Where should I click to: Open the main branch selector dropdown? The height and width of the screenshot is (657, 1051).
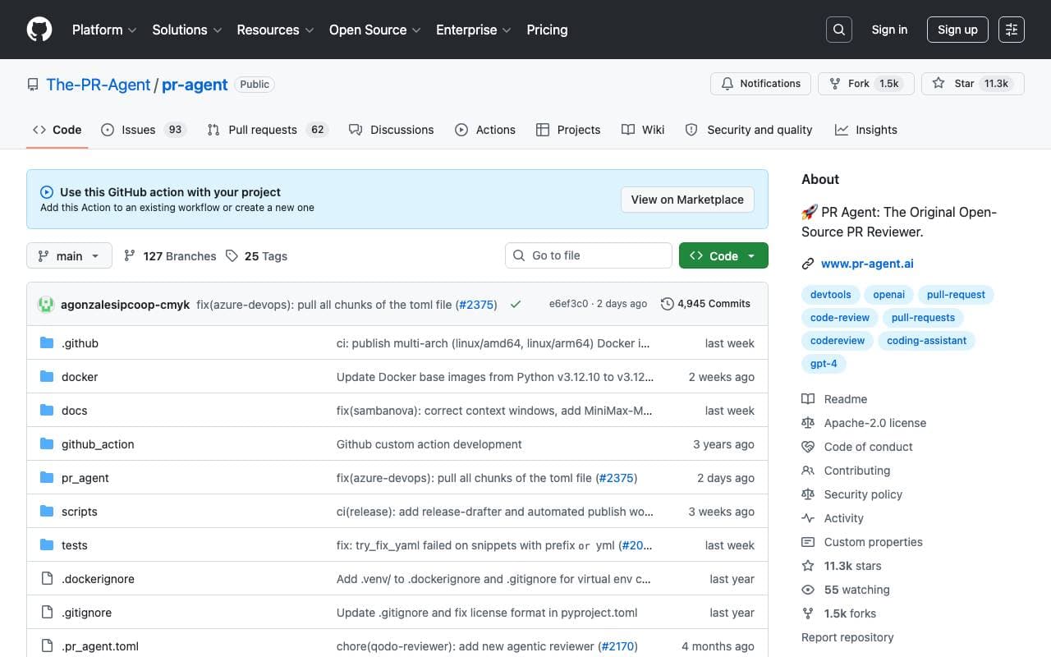[69, 256]
